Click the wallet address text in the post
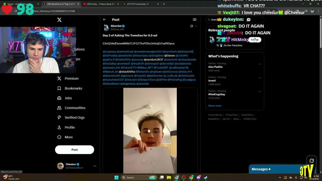The image size is (322, 181). pyautogui.click(x=138, y=43)
